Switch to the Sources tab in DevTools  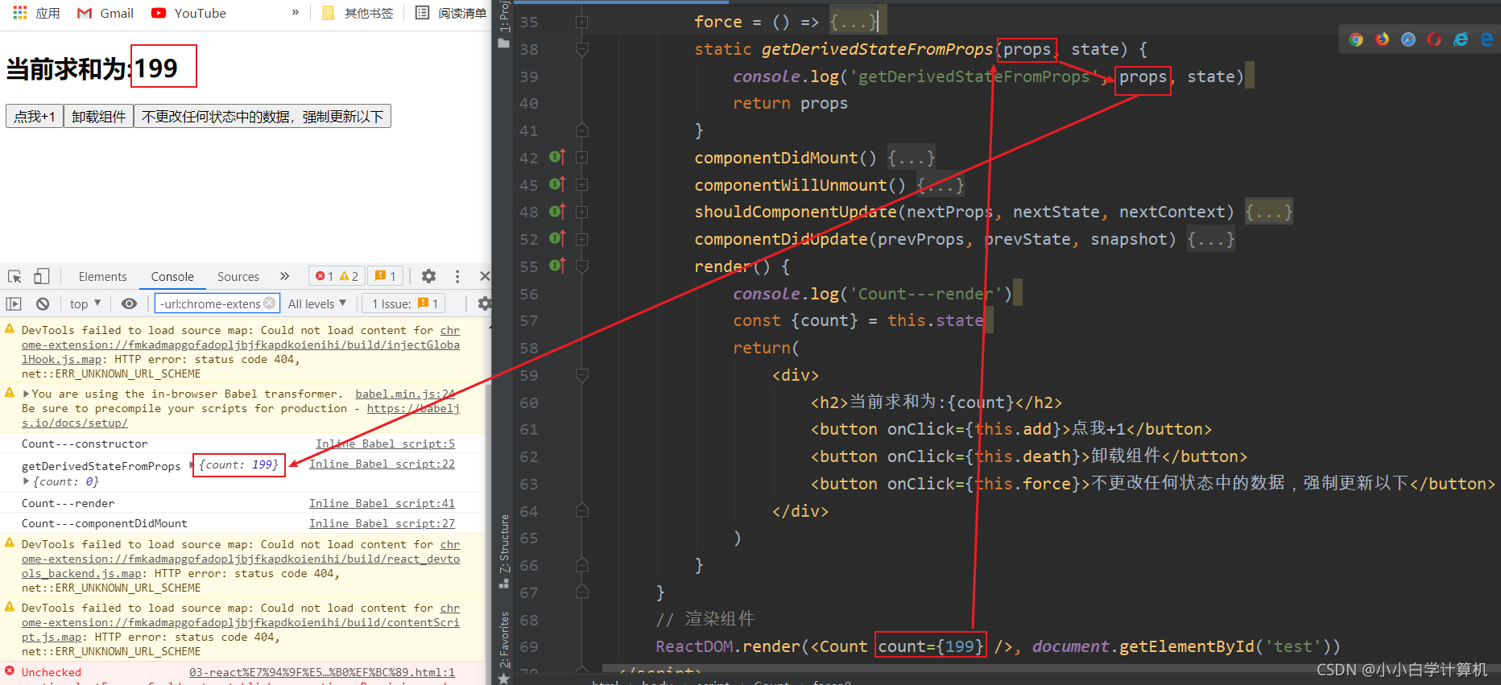[x=238, y=276]
